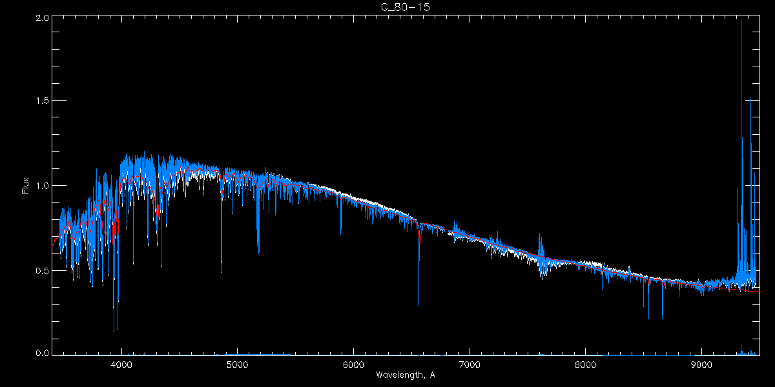Click the 2.0 flux tick label
775x387 pixels.
tap(42, 18)
